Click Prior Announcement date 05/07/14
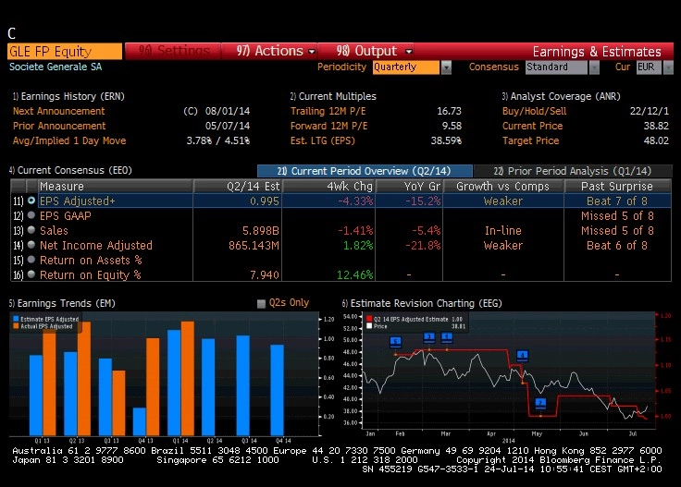 [228, 126]
